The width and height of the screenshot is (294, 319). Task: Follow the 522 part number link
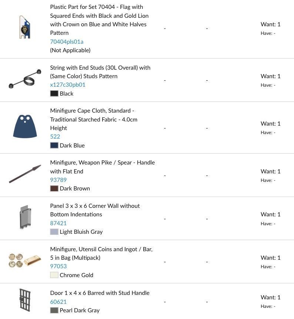55,136
